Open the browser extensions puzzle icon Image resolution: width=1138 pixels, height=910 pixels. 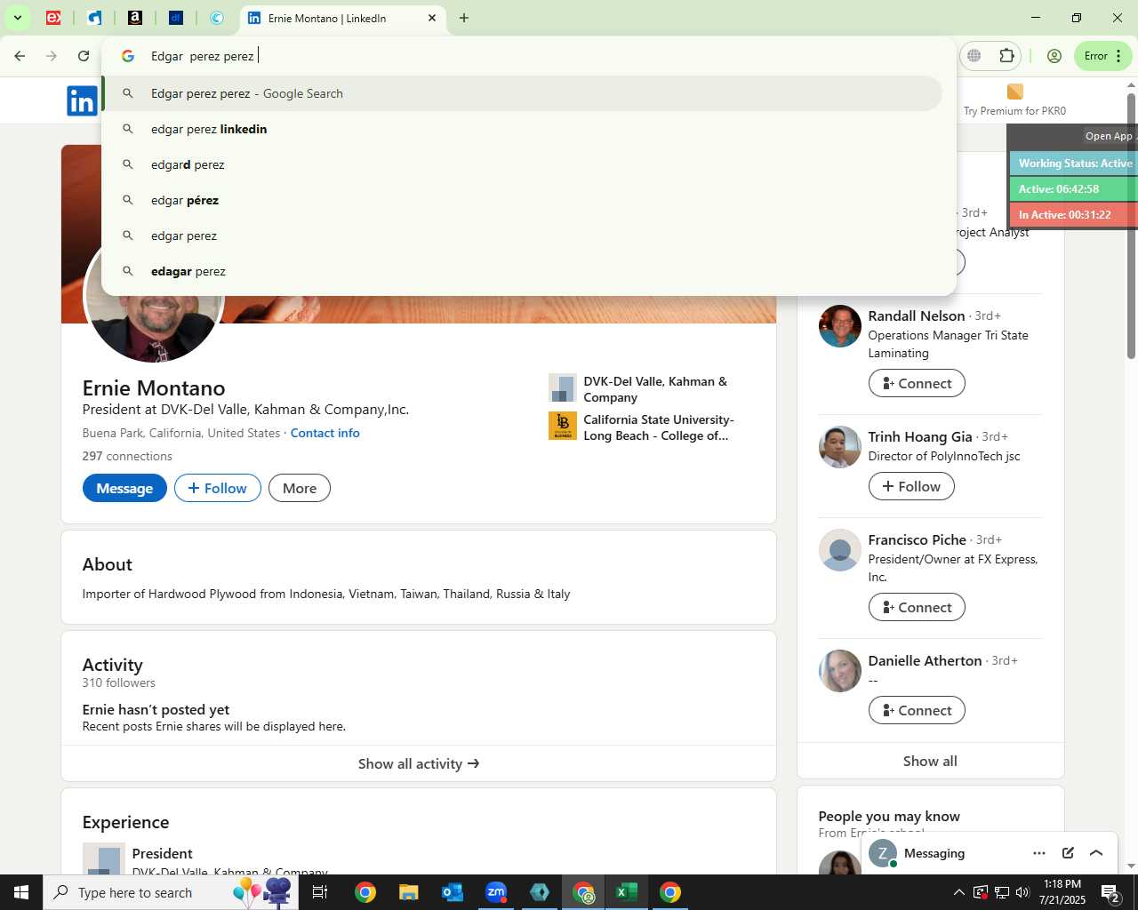1006,56
